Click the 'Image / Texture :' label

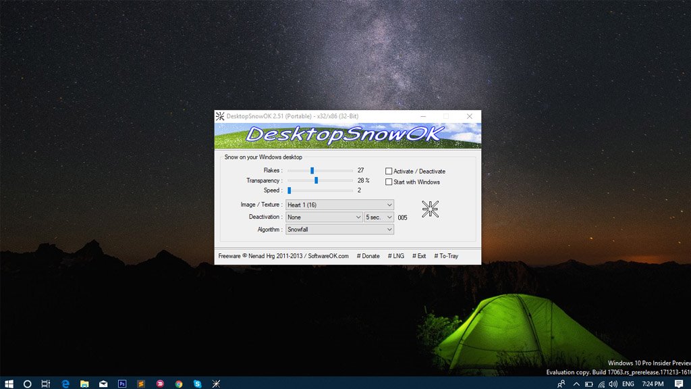point(261,205)
